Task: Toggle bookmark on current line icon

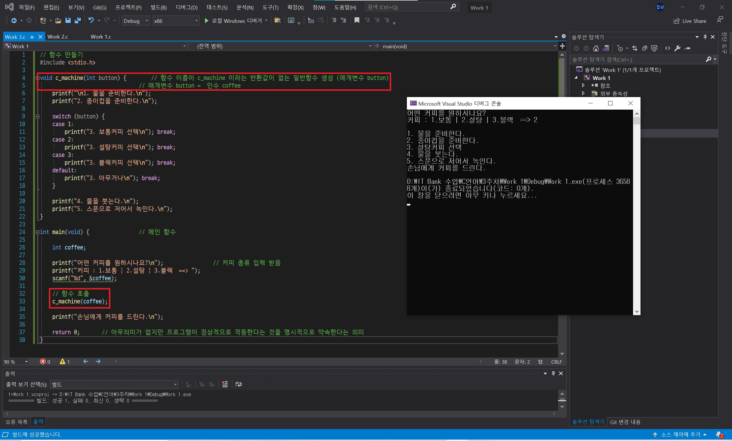Action: 357,20
